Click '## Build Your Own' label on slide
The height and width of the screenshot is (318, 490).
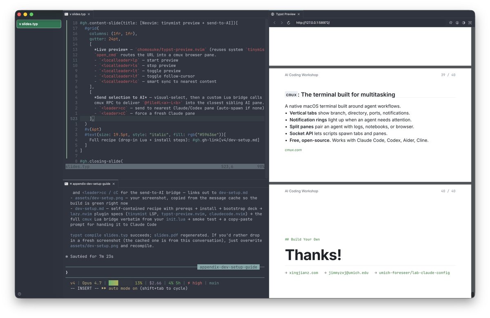(302, 239)
